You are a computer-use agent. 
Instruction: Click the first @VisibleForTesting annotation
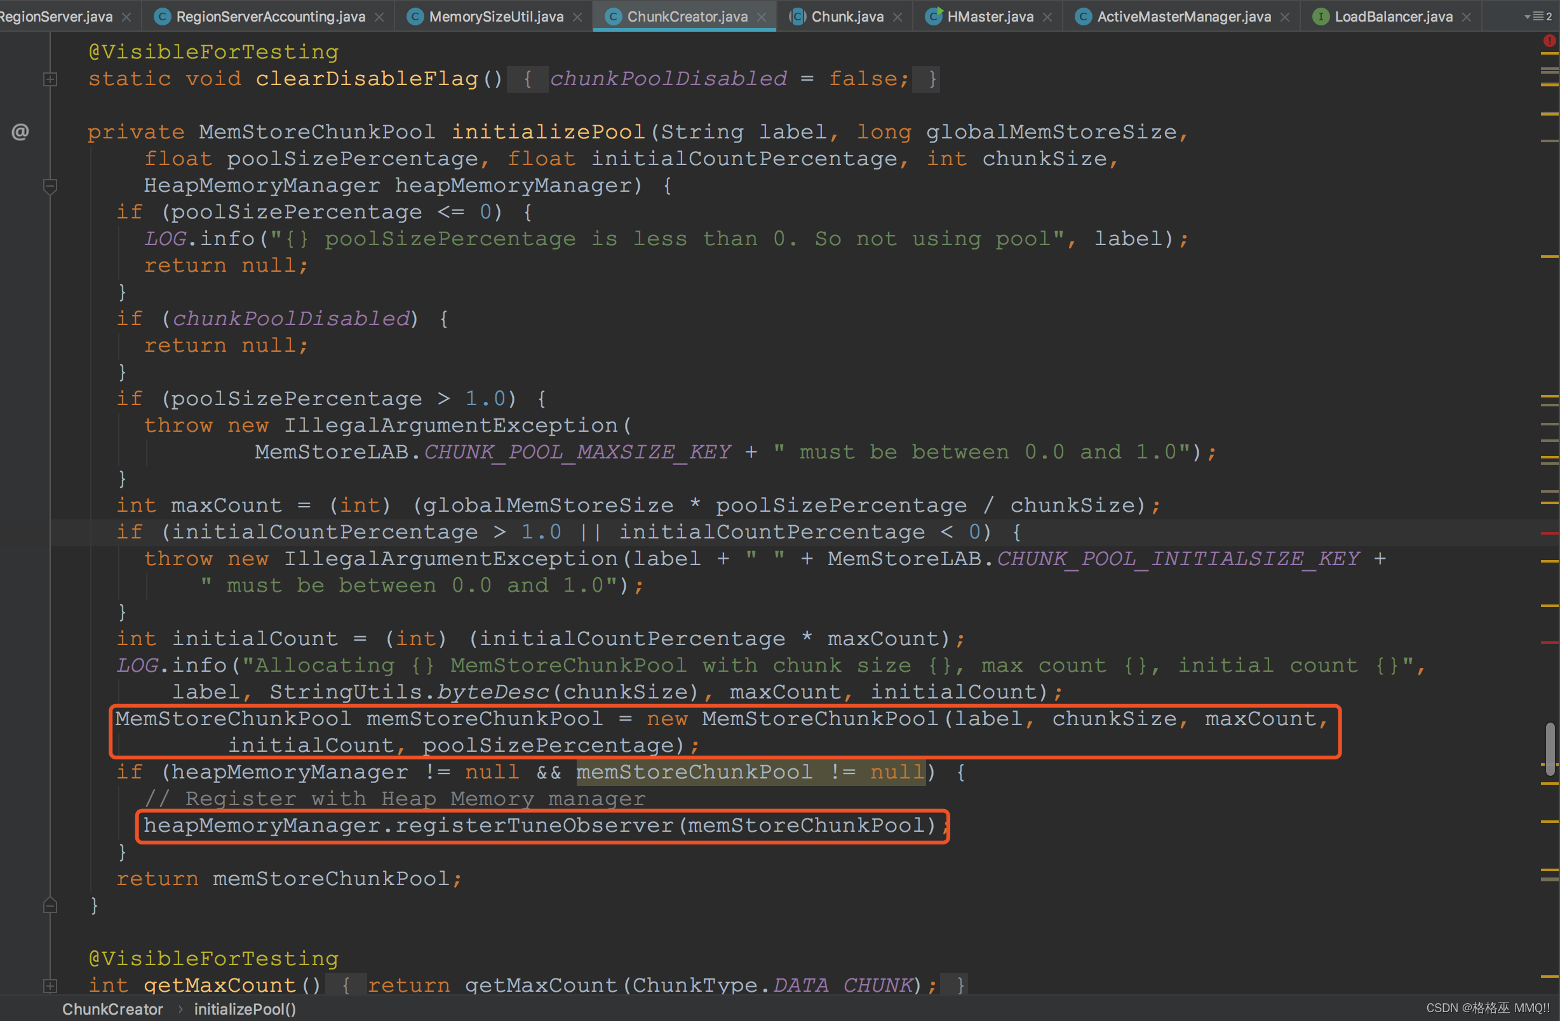(x=213, y=52)
